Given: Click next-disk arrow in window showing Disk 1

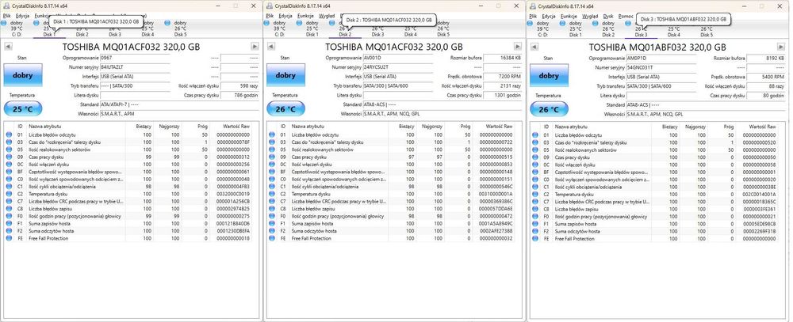Looking at the screenshot, I should pos(255,47).
